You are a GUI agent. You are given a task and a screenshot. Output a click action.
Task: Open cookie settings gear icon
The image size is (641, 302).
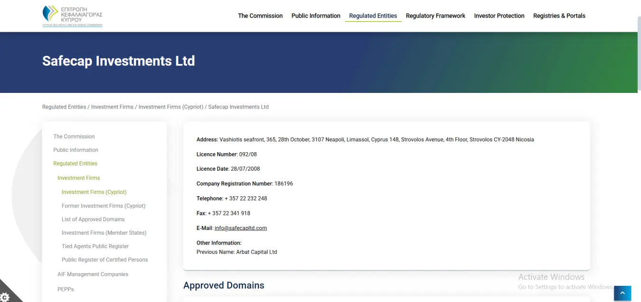6,296
